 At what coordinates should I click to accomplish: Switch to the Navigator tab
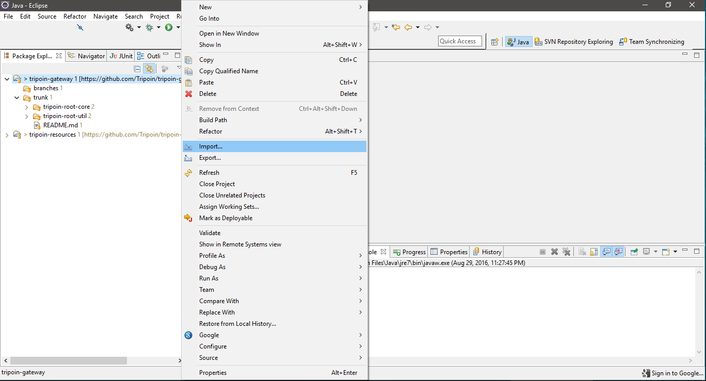coord(86,56)
